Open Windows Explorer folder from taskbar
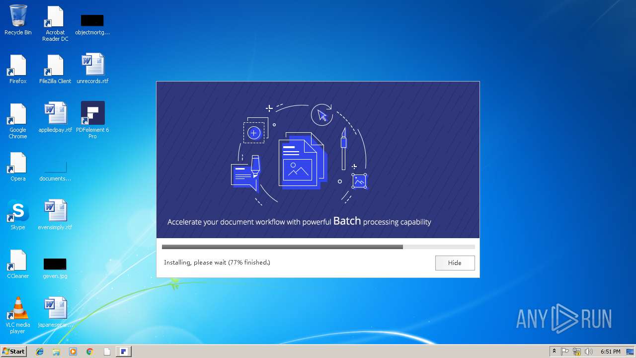This screenshot has width=636, height=358. [56, 352]
